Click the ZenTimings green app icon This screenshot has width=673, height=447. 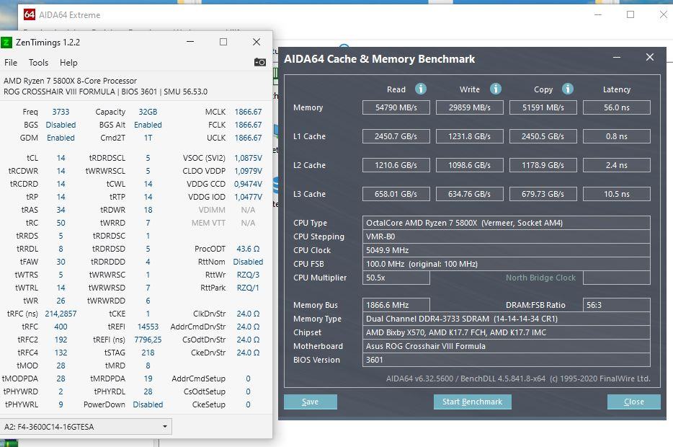tap(6, 42)
